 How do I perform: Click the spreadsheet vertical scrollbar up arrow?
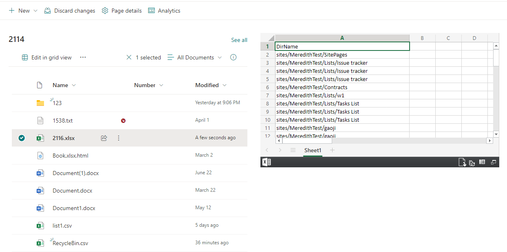(x=496, y=46)
